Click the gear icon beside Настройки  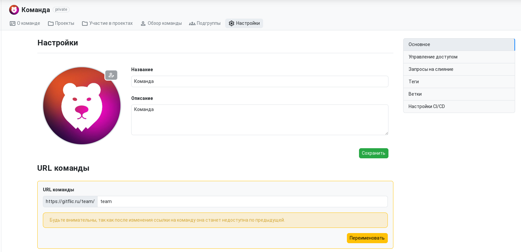click(x=231, y=24)
